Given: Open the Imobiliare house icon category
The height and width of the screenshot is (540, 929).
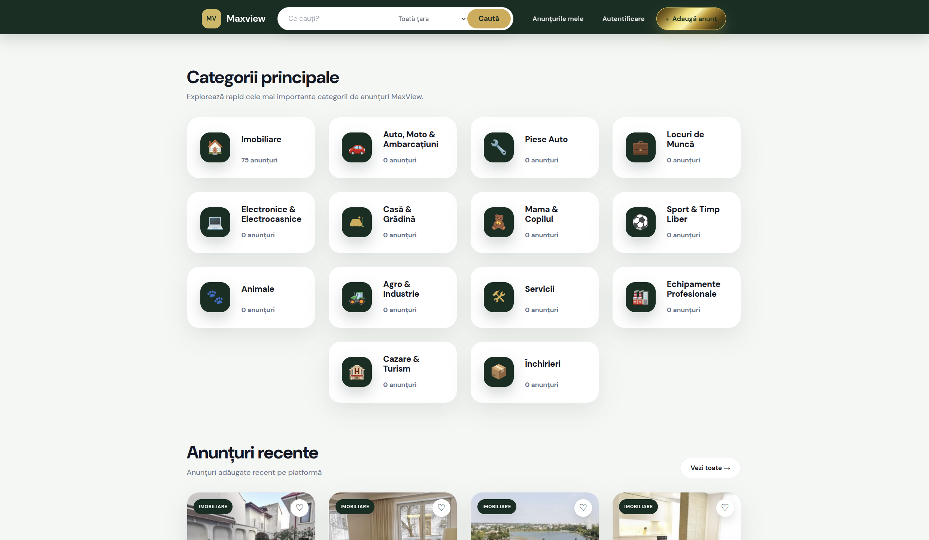Looking at the screenshot, I should 215,147.
